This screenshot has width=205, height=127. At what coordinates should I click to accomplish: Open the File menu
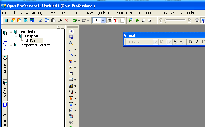pyautogui.click(x=5, y=13)
